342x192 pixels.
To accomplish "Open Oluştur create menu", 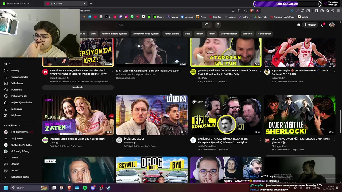I will (310, 25).
